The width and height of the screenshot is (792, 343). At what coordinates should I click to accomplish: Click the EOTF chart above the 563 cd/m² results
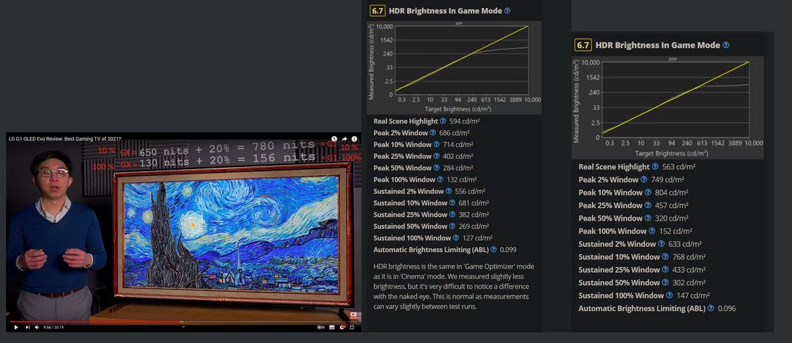tap(668, 108)
